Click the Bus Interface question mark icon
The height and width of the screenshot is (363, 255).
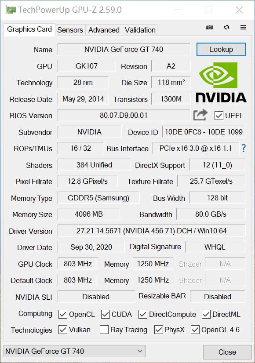point(244,148)
